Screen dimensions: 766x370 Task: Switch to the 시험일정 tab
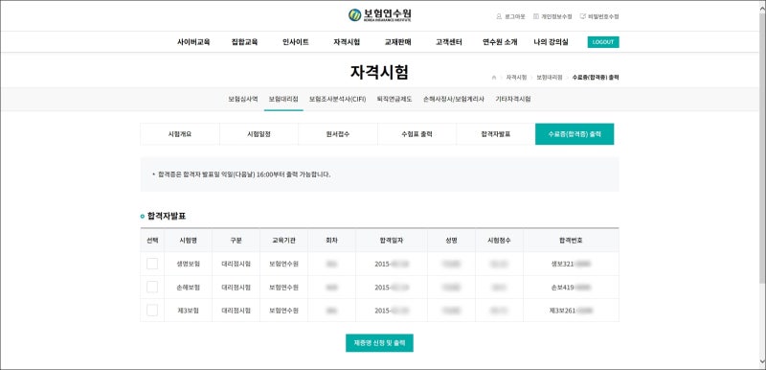tap(259, 134)
